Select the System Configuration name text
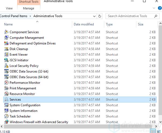 (x=25, y=105)
